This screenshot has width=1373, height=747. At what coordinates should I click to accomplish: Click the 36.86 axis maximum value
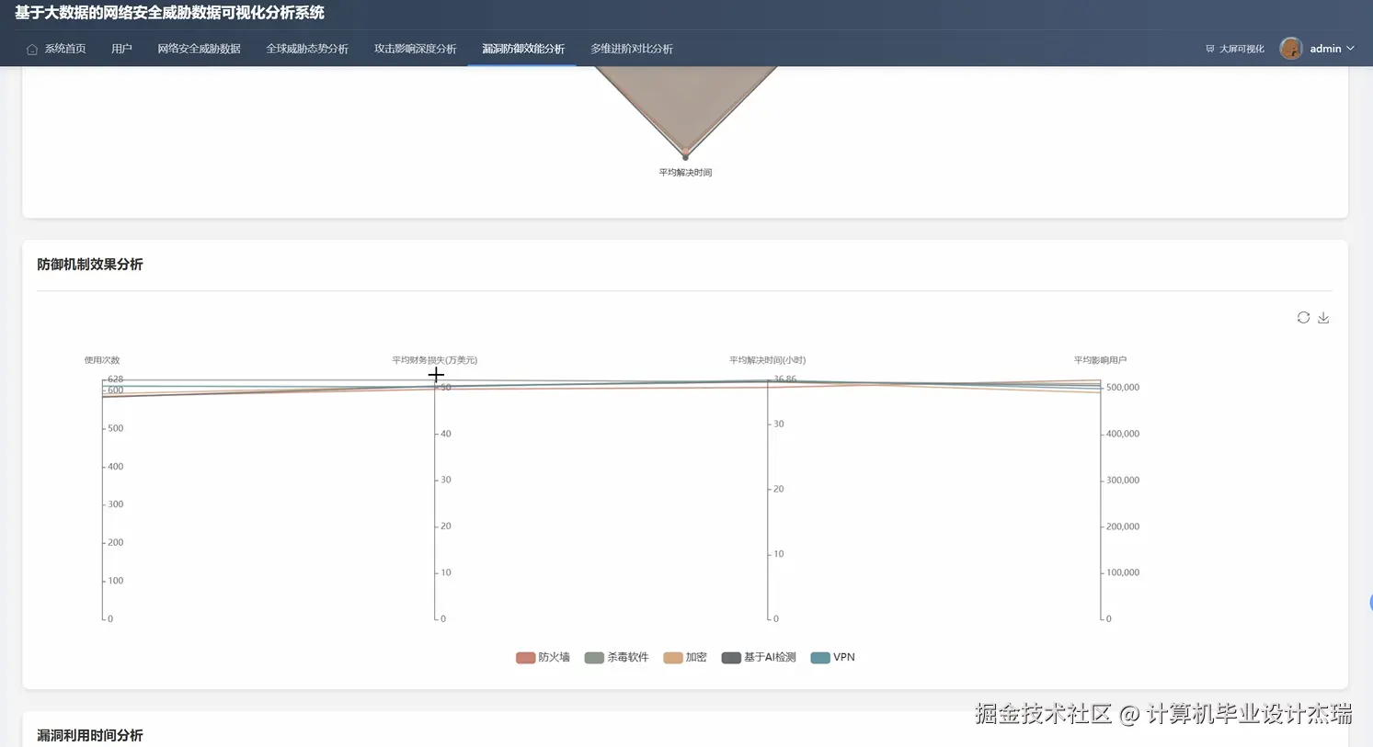(785, 379)
